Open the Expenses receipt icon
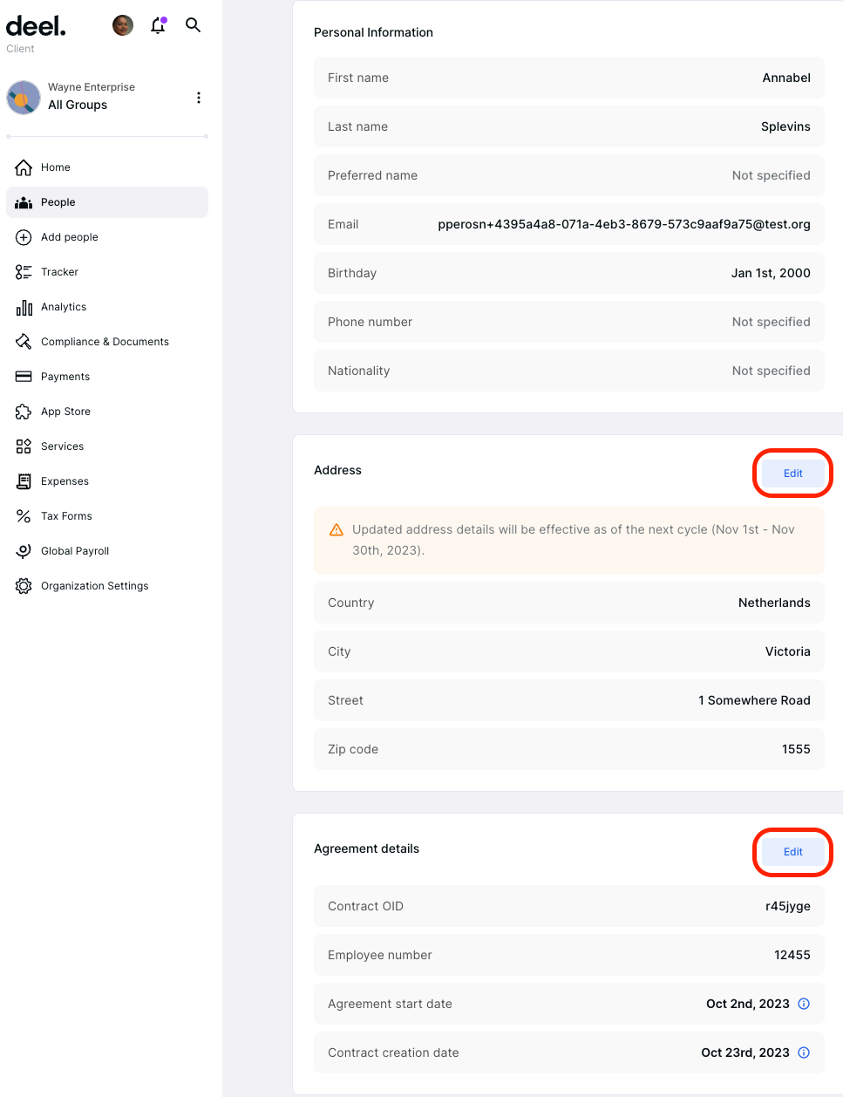 [24, 481]
